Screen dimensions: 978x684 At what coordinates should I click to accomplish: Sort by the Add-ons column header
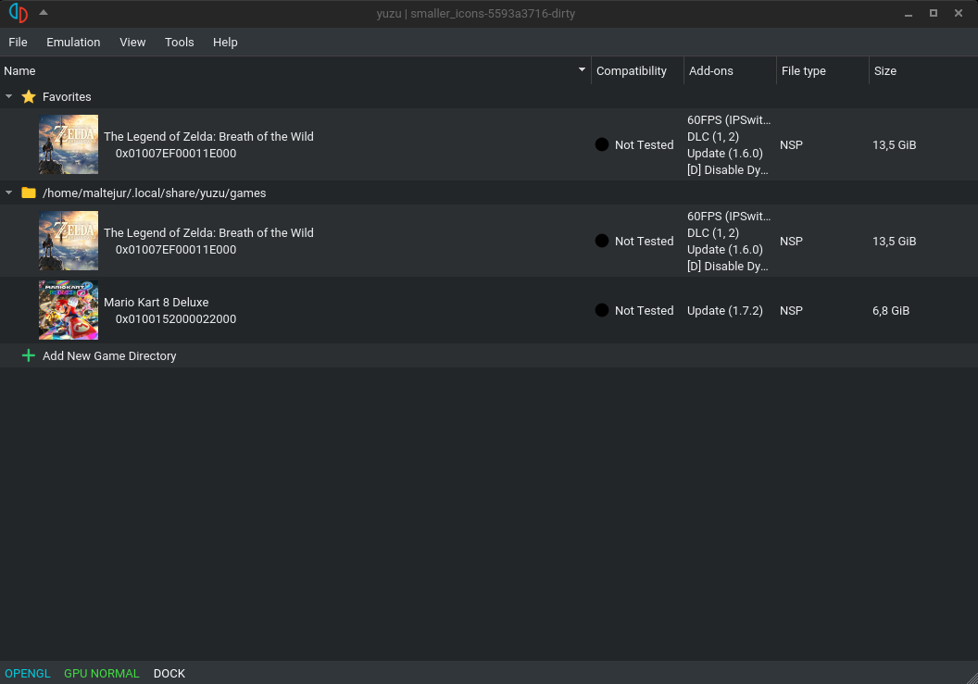[x=730, y=71]
